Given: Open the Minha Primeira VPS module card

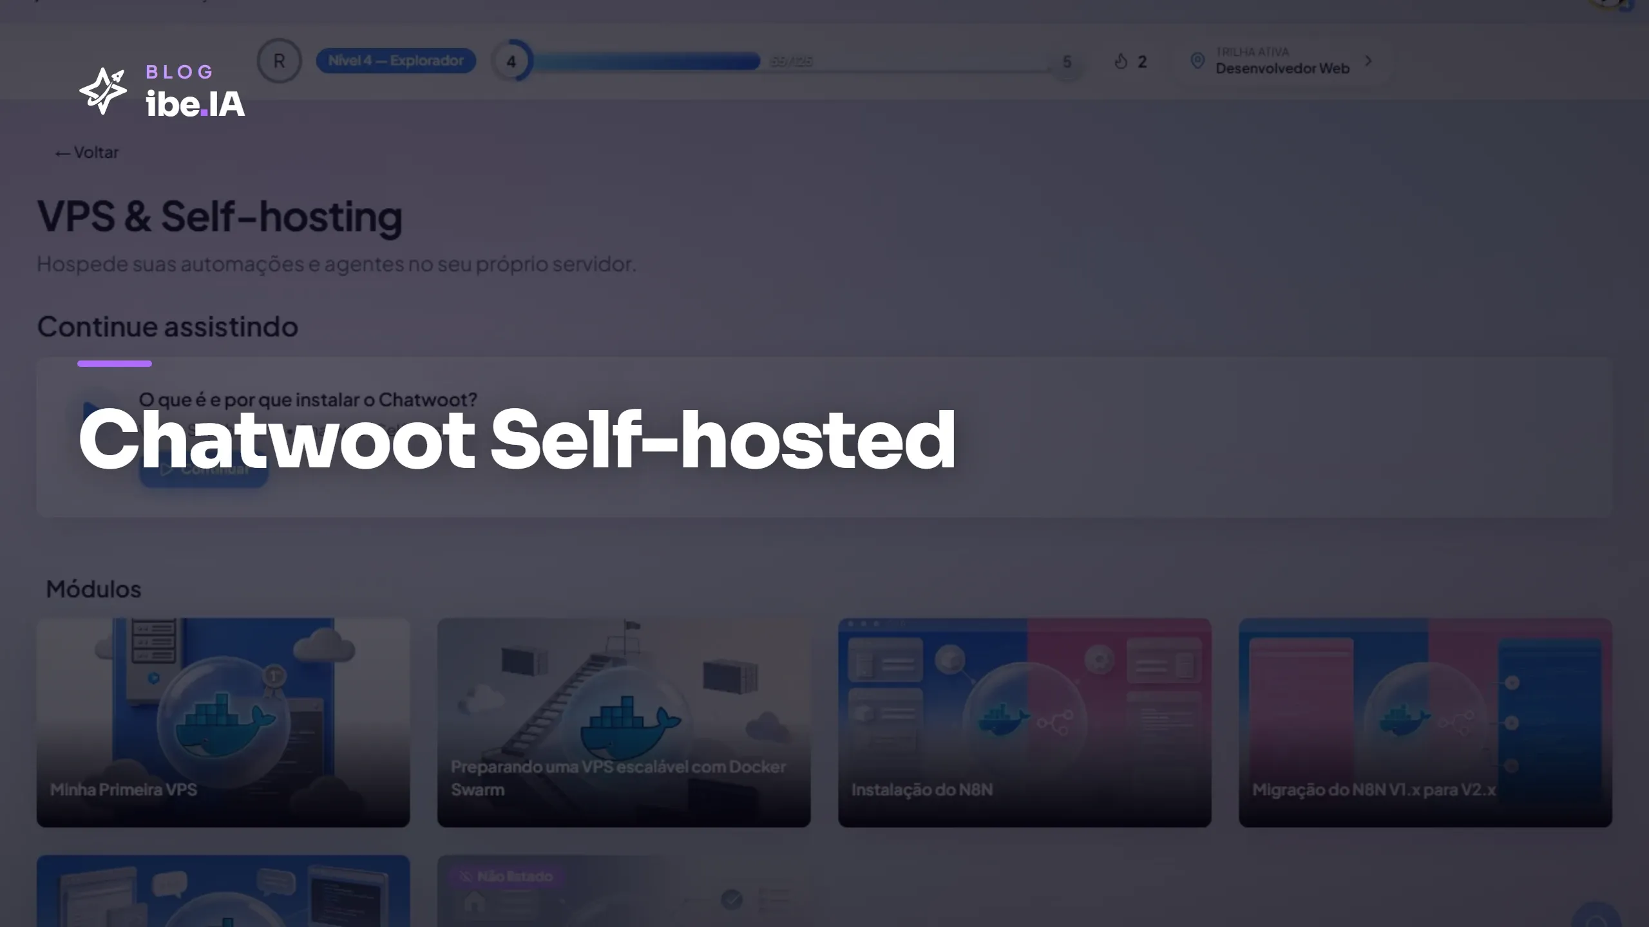Looking at the screenshot, I should tap(223, 722).
